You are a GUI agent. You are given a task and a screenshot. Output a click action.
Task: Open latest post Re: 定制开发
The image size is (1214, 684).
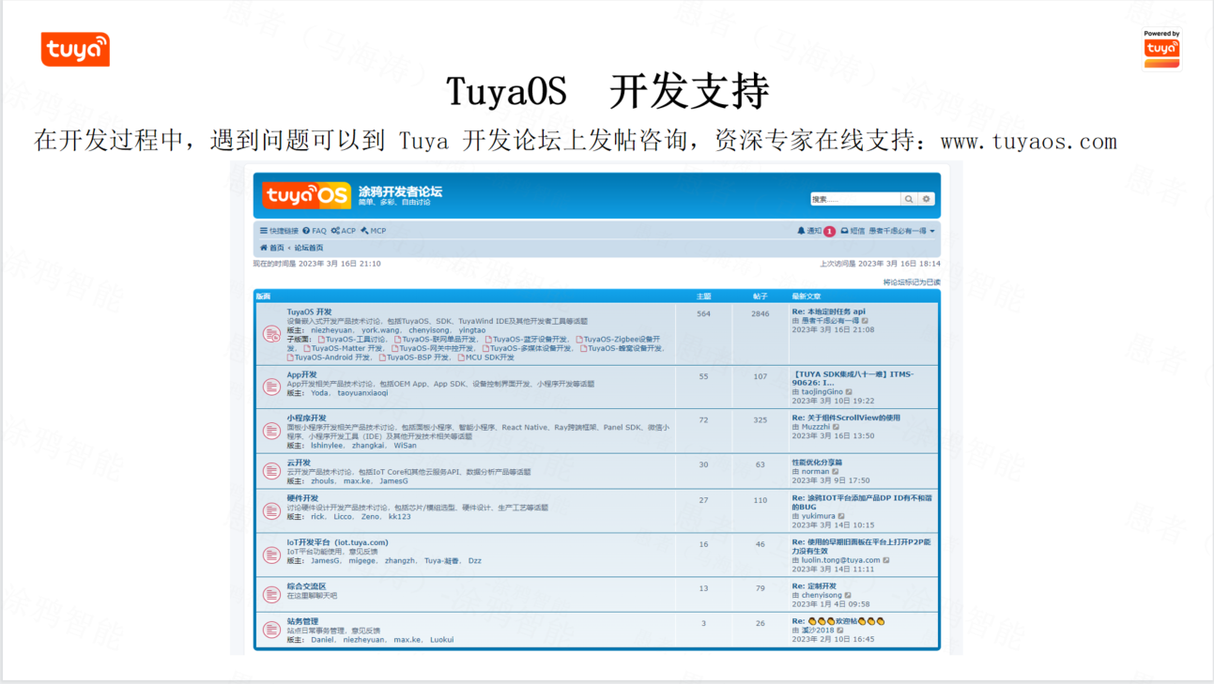click(814, 586)
